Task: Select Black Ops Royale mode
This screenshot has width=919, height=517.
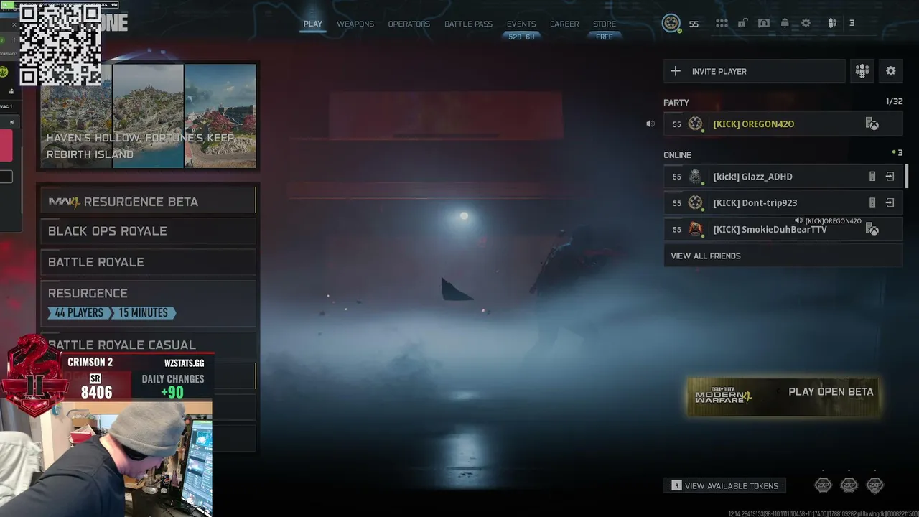Action: 148,231
